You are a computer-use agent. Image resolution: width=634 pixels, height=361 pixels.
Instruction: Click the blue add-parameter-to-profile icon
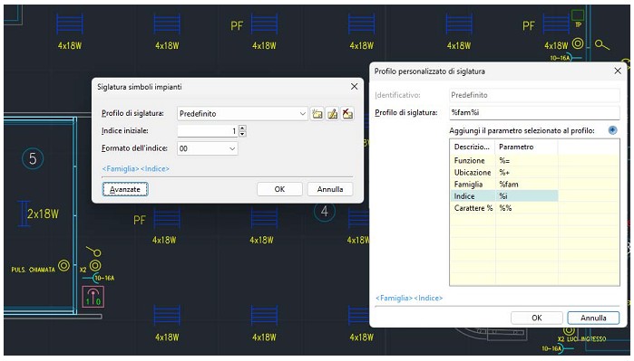[x=612, y=130]
